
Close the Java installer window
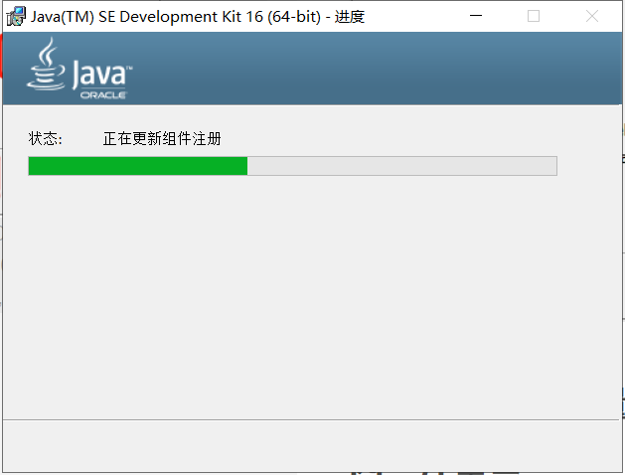(x=592, y=16)
